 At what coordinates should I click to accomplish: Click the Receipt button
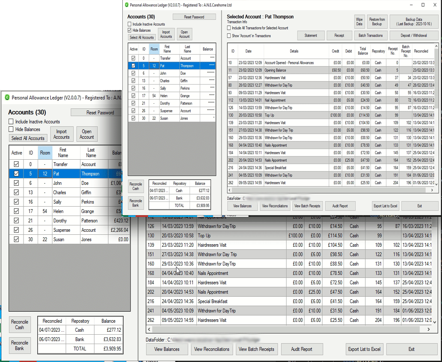[339, 35]
